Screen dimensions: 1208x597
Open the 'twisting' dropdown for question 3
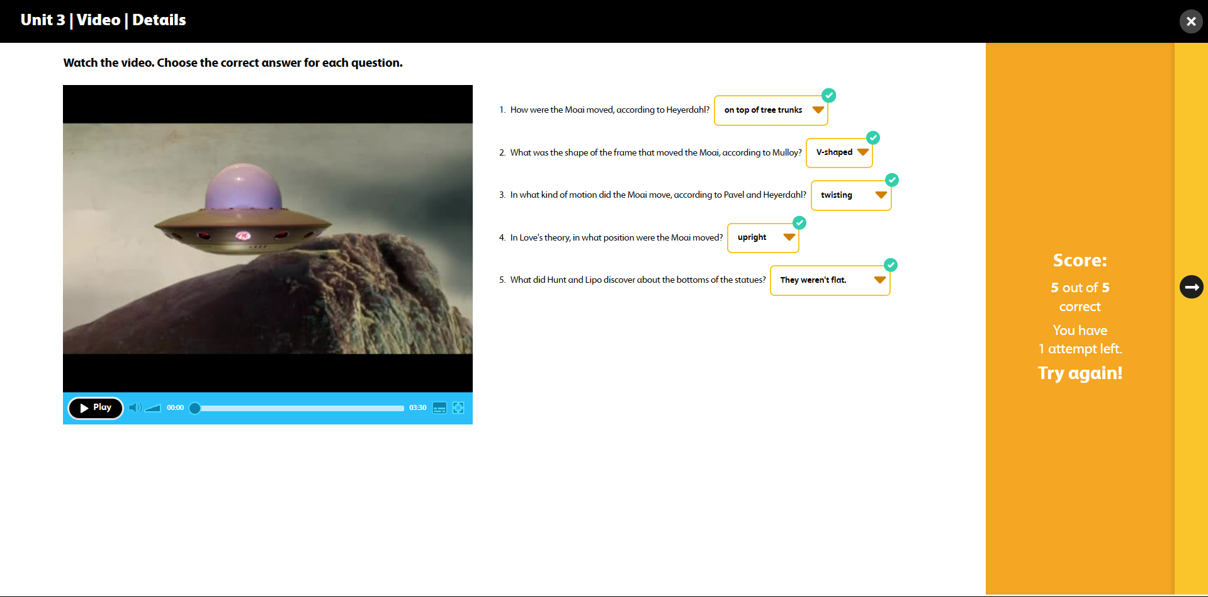[x=881, y=195]
